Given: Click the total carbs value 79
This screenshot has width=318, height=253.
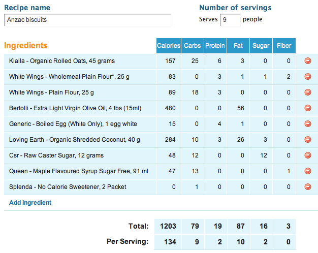Looking at the screenshot, I should point(195,226).
